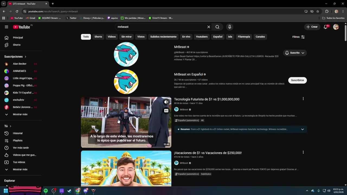
Task: Toggle closed captions on the video preview
Action: pyautogui.click(x=166, y=110)
